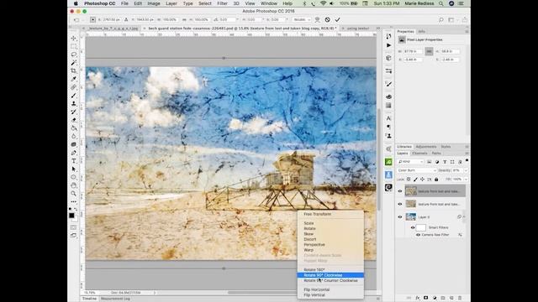538x302 pixels.
Task: Open the Actions play panel icon
Action: tap(388, 45)
